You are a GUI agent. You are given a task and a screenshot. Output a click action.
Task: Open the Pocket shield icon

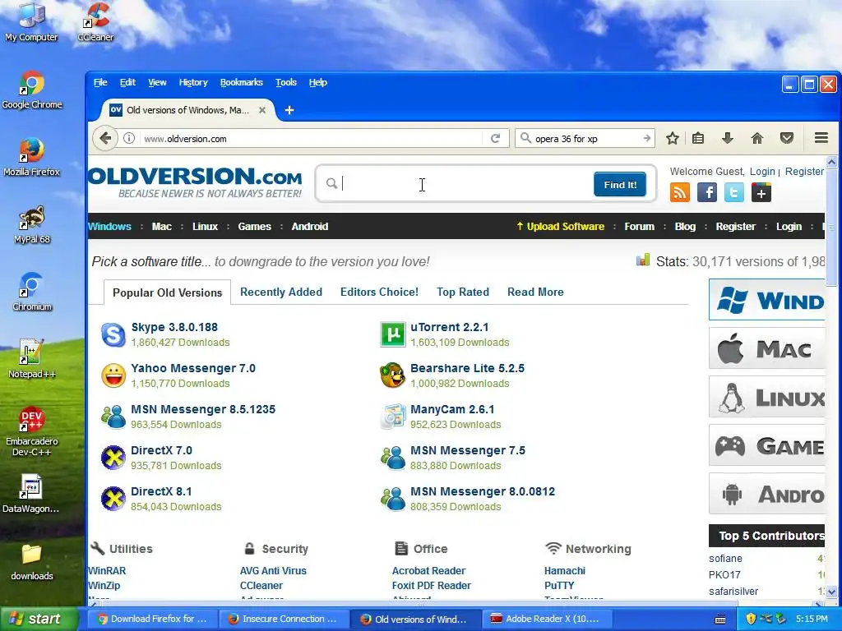tap(787, 138)
